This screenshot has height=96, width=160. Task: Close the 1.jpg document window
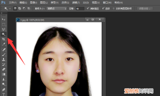[100, 19]
